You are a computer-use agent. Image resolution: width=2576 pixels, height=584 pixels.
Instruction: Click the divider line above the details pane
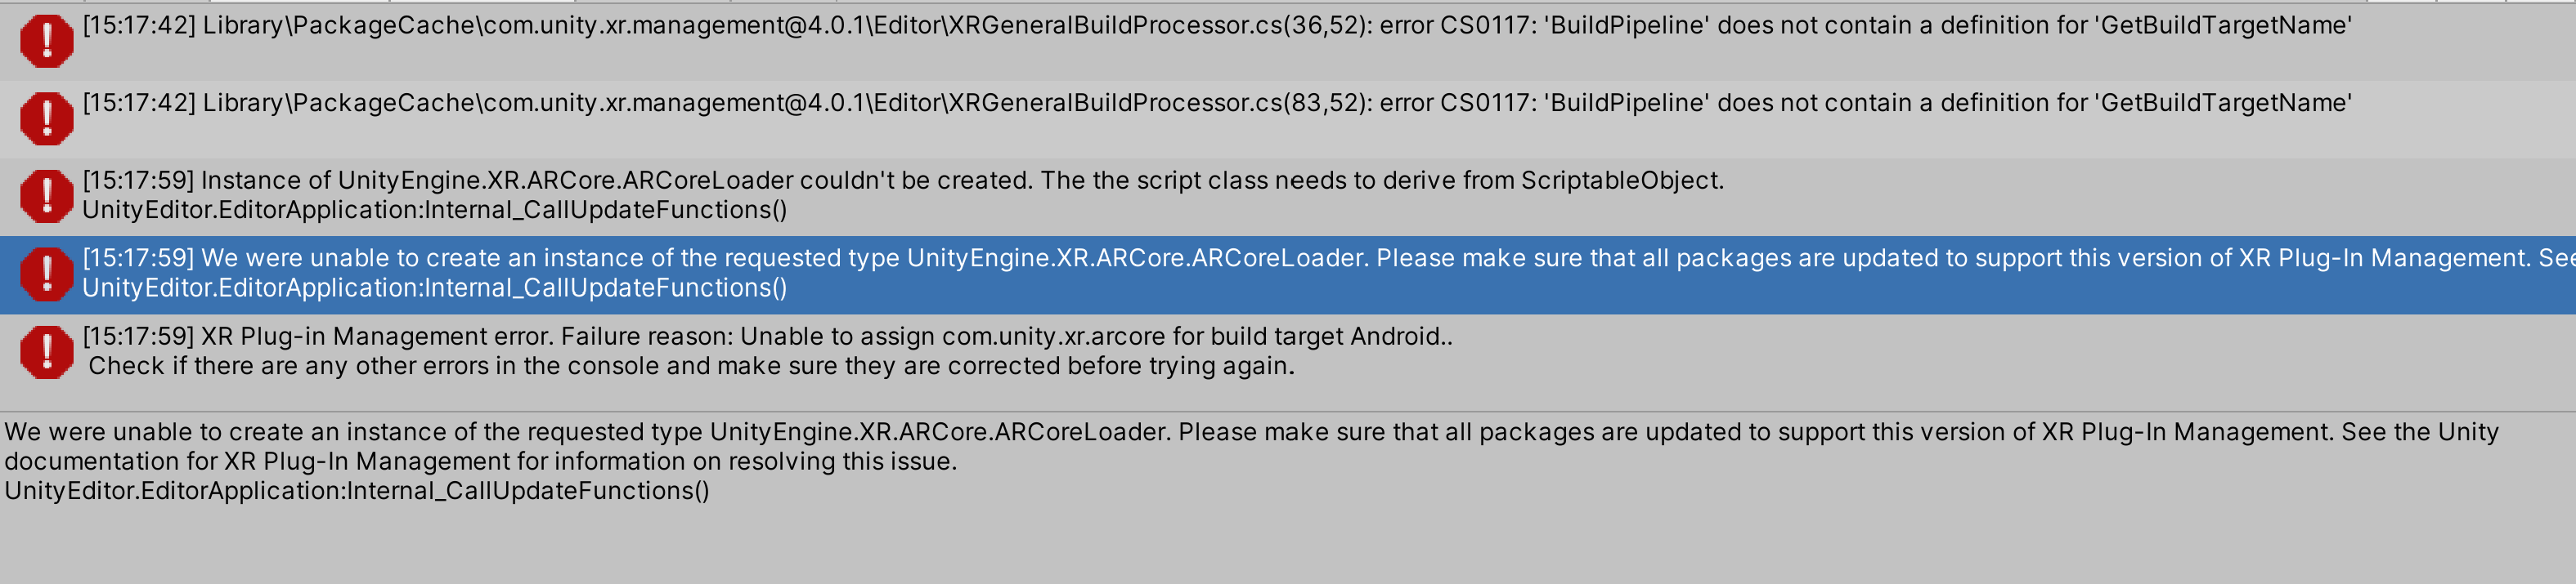(1288, 412)
